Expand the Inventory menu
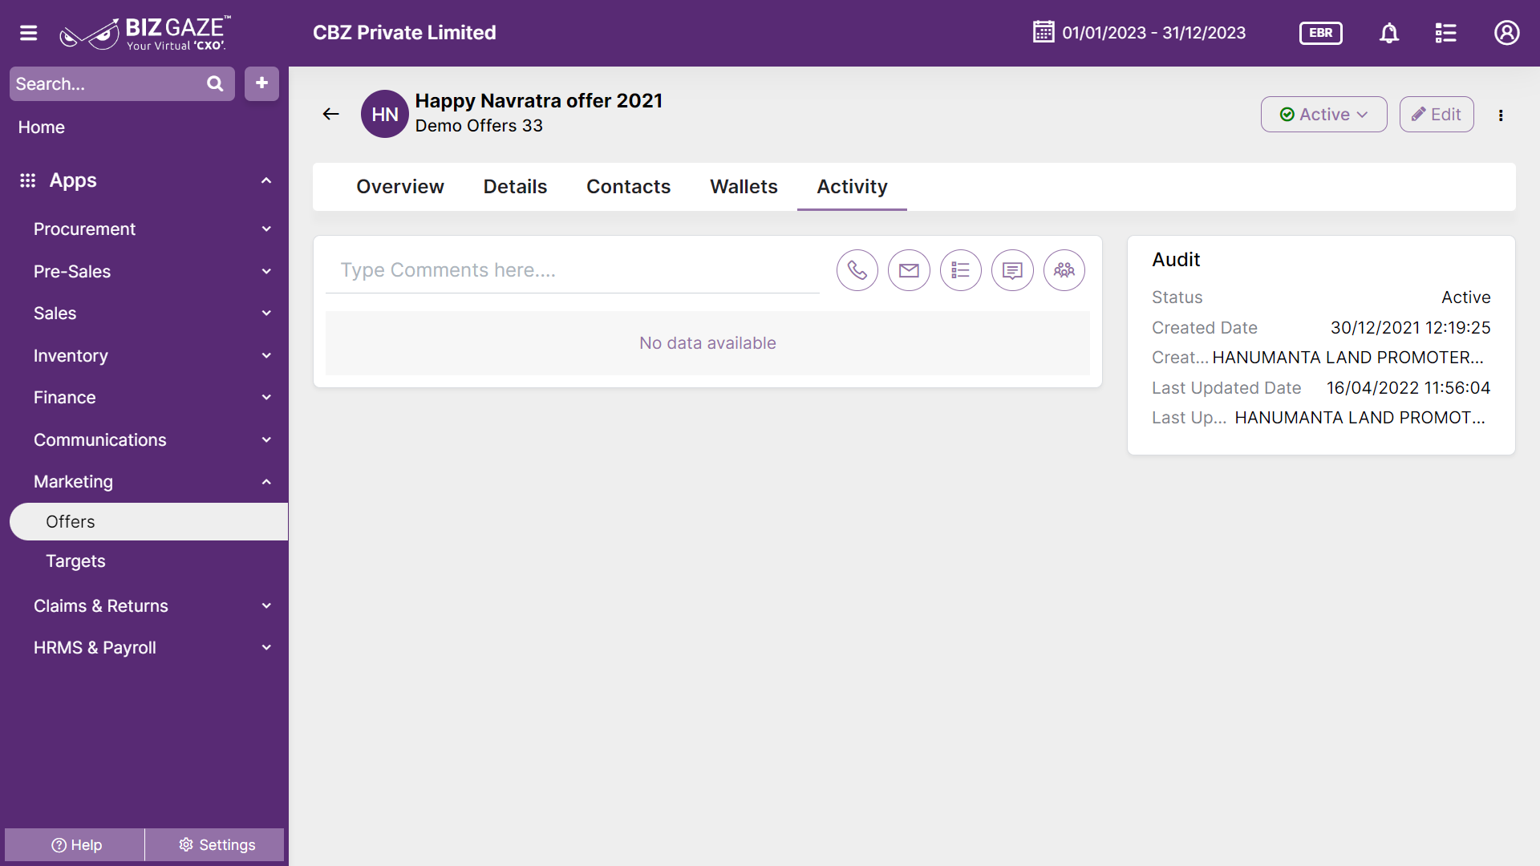Image resolution: width=1540 pixels, height=866 pixels. (x=266, y=356)
